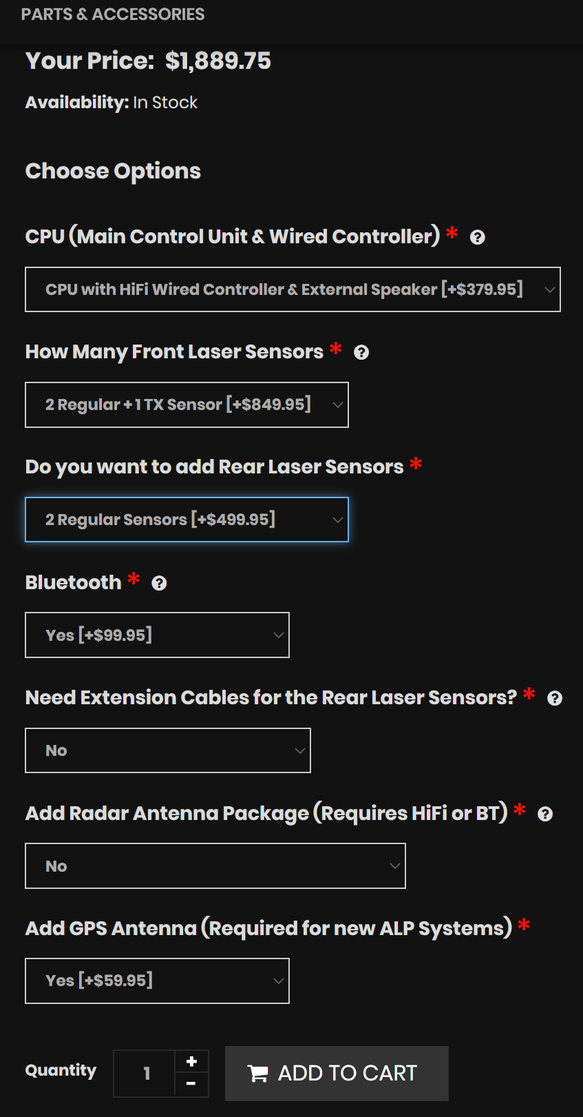This screenshot has height=1117, width=583.
Task: Expand the Extension Cables dropdown
Action: tap(167, 750)
